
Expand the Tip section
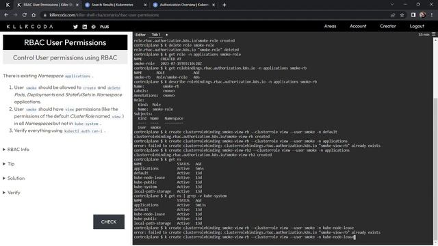tap(9, 164)
